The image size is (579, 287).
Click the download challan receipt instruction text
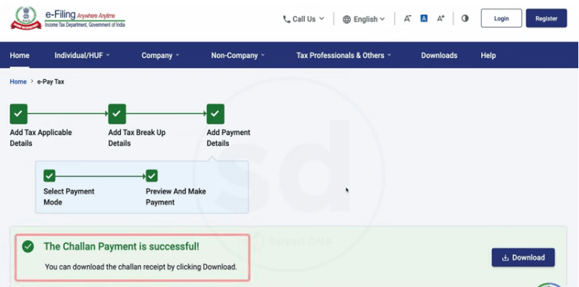click(141, 267)
